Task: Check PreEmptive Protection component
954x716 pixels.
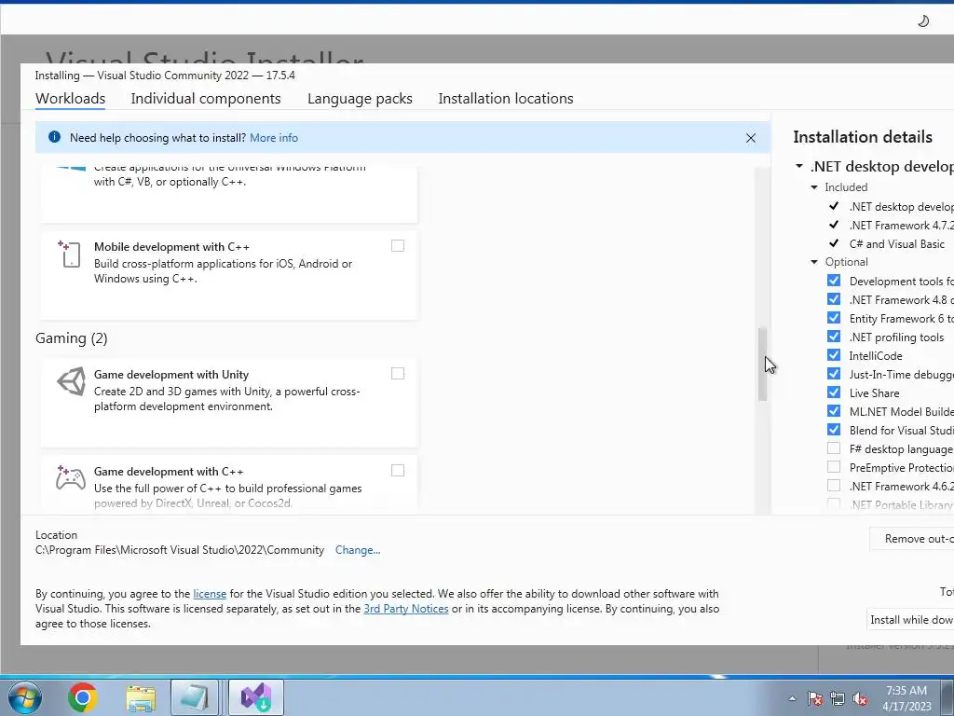Action: (834, 467)
